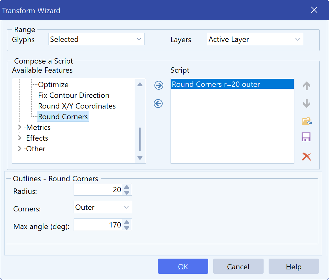Screen dimensions: 329x280
Task: Click the Cancel button
Action: pos(238,266)
